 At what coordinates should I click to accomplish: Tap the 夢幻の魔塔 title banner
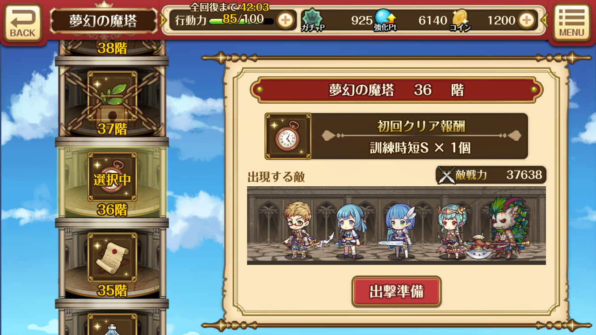coord(103,21)
